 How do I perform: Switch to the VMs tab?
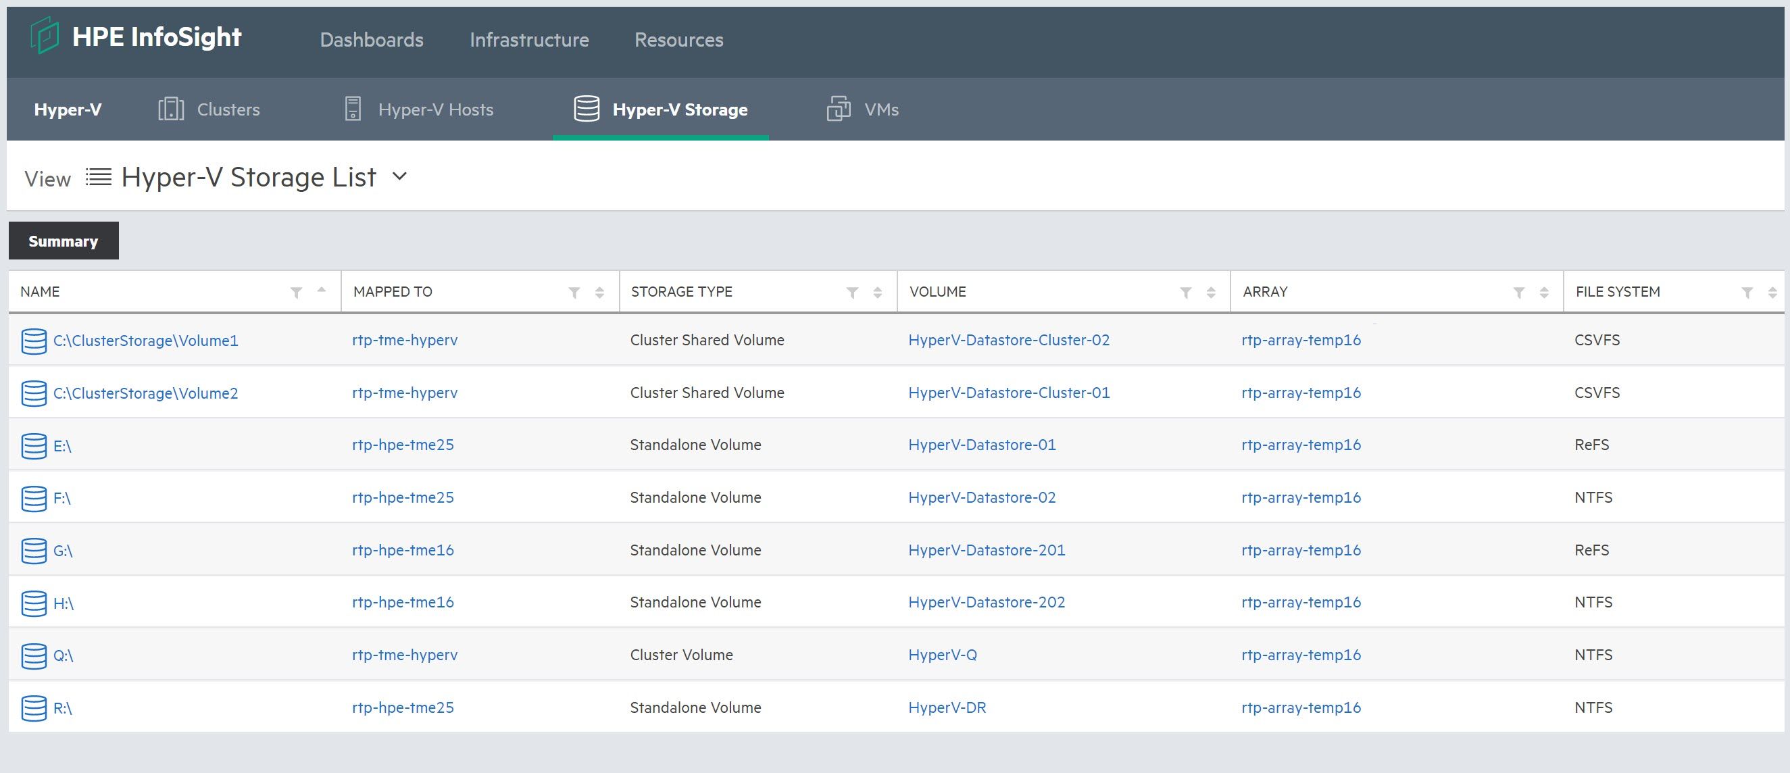click(x=862, y=109)
